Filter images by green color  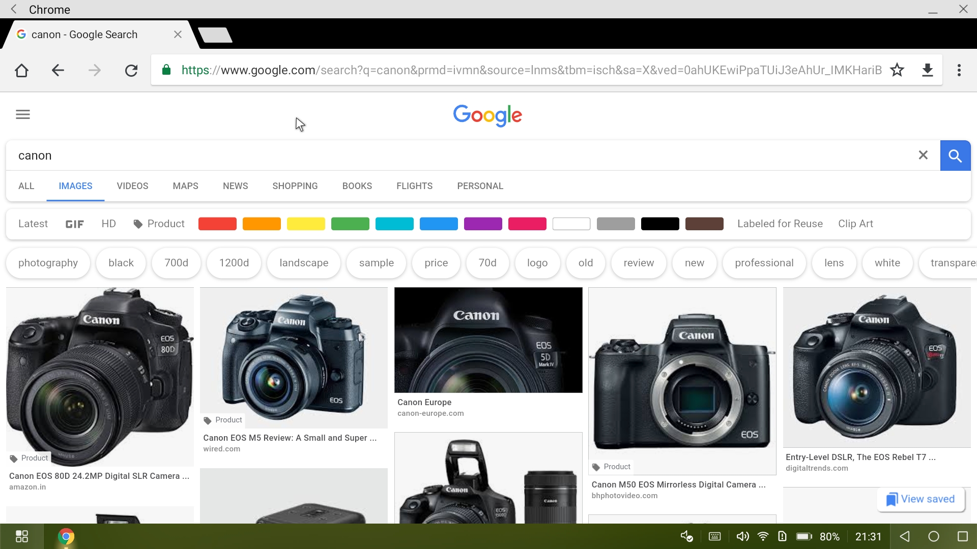(350, 224)
